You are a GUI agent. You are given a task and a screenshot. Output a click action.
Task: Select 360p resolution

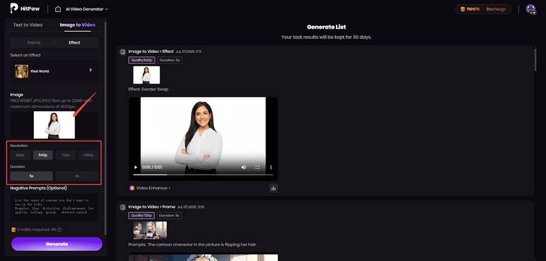(x=20, y=155)
